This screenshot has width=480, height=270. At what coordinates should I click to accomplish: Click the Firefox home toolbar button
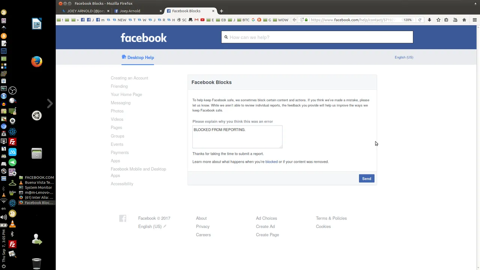(x=464, y=20)
